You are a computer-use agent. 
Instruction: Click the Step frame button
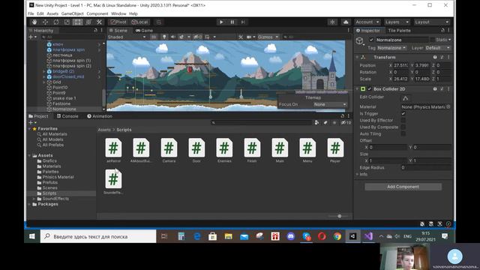coord(243,22)
